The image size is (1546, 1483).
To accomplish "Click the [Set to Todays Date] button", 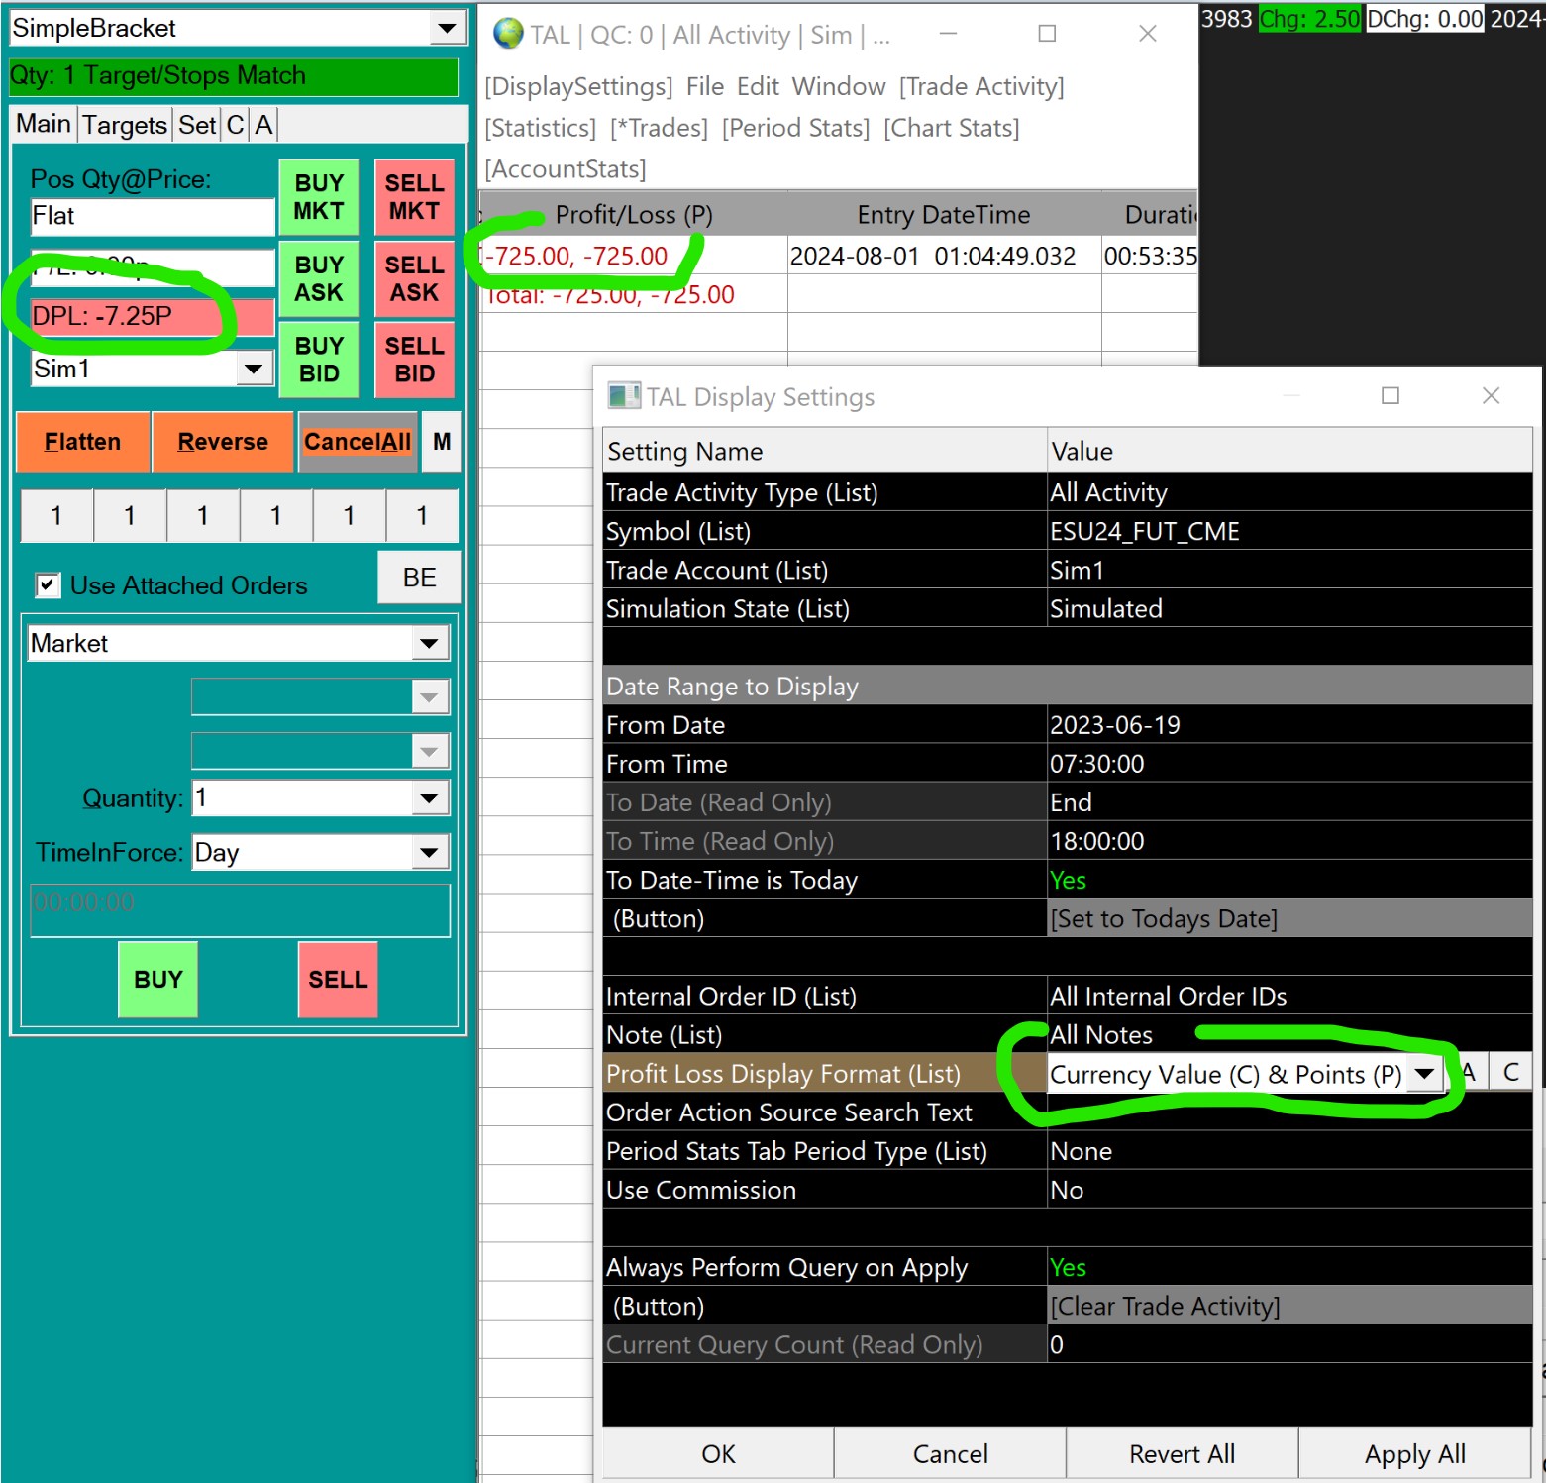I will tap(1289, 919).
